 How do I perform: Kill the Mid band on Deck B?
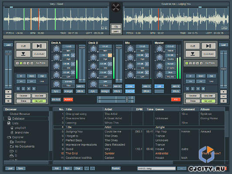click(x=110, y=64)
